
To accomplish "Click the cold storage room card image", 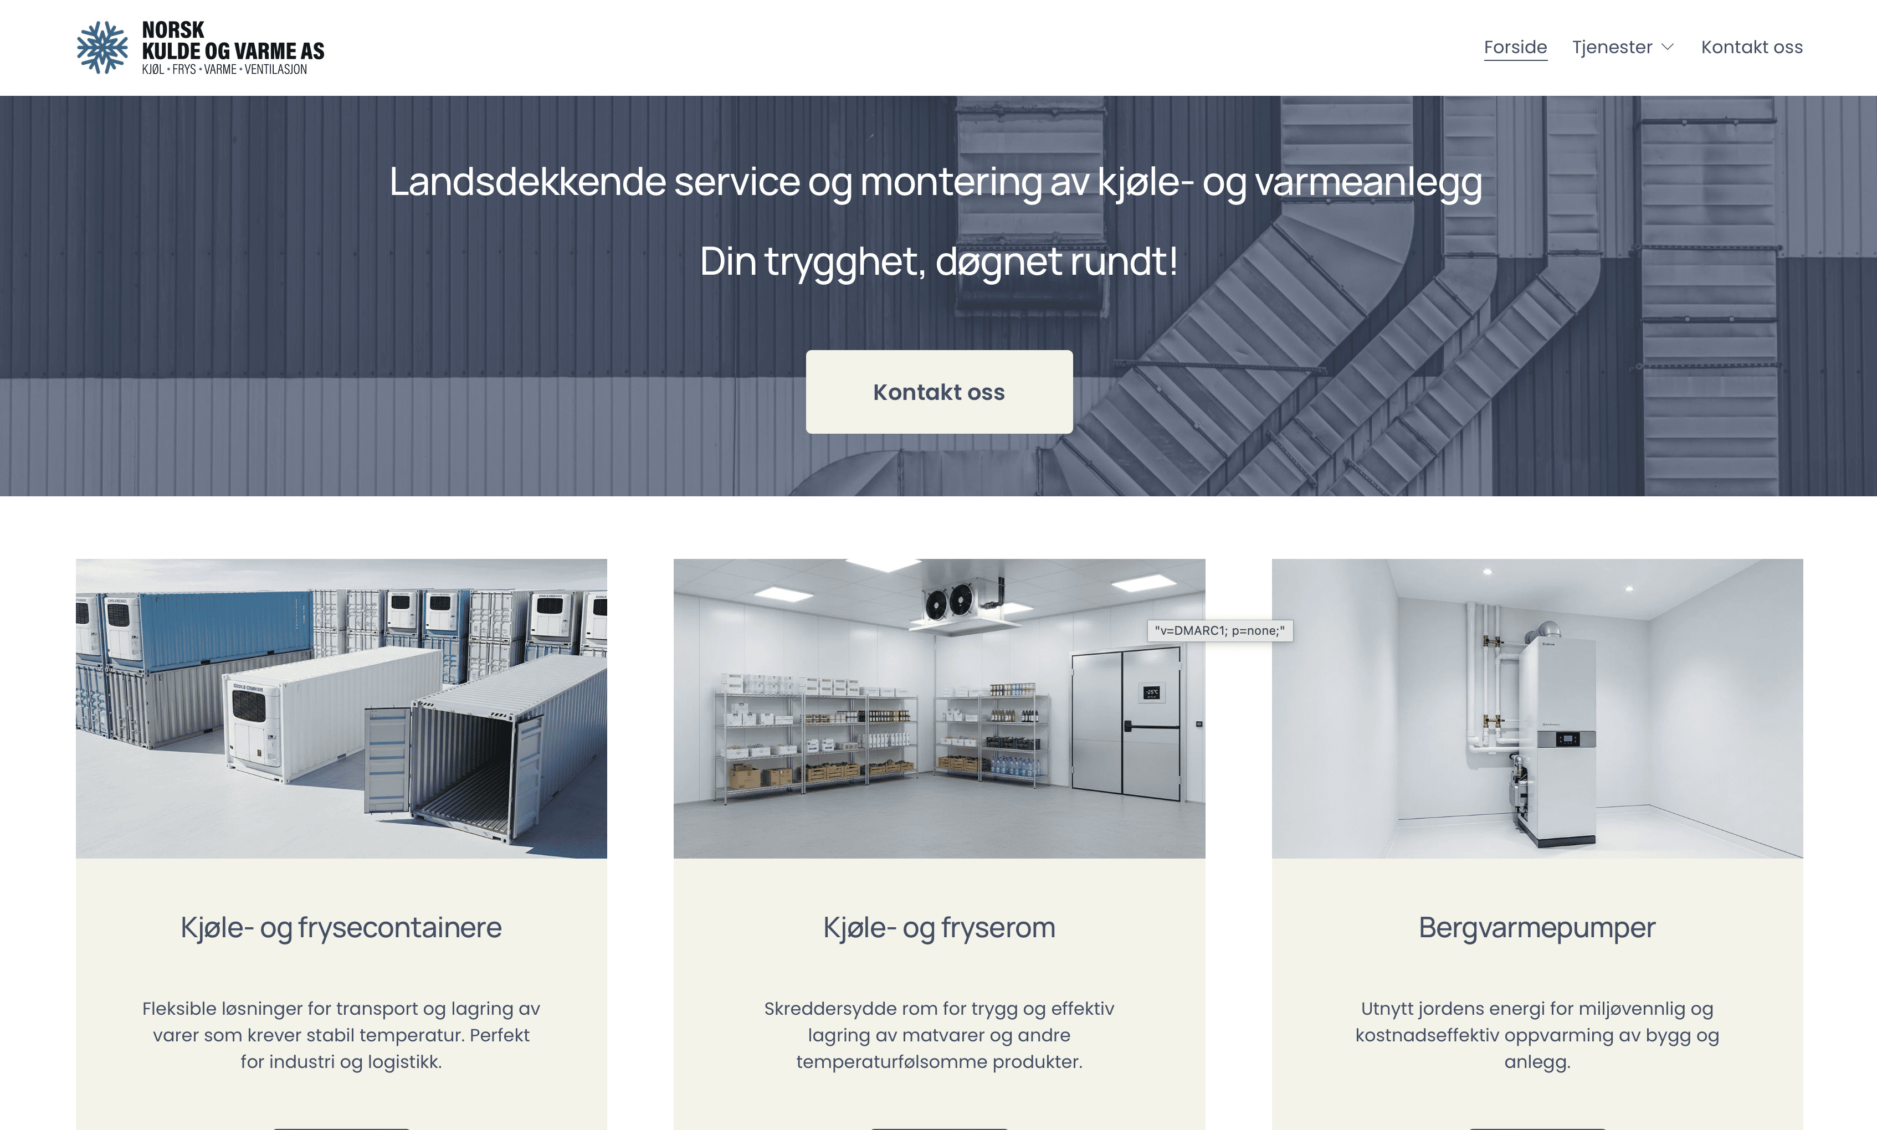I will (938, 708).
